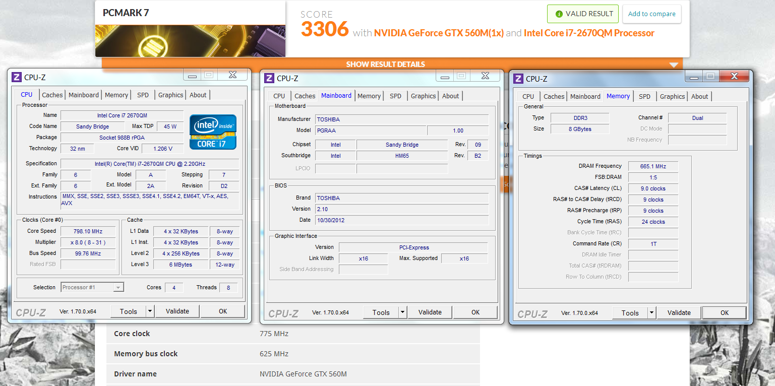Go to SPD tab in right CPU-Z window
This screenshot has height=386, width=775.
click(645, 96)
